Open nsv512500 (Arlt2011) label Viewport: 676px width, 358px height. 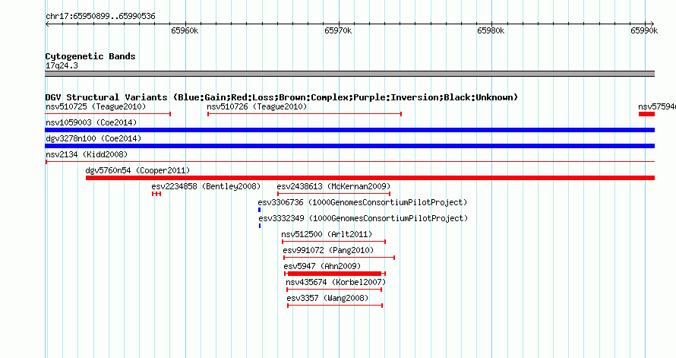327,234
